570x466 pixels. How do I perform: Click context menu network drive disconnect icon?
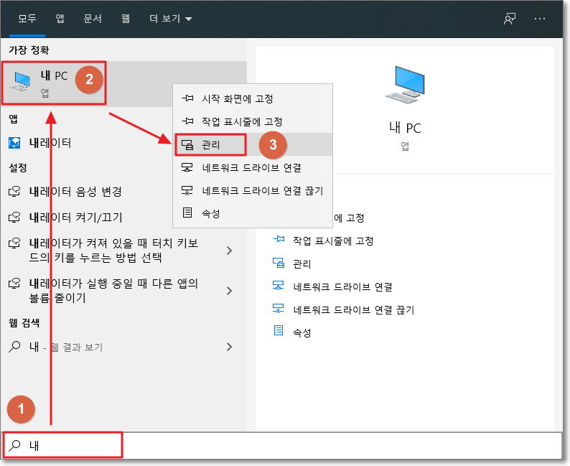tap(187, 190)
